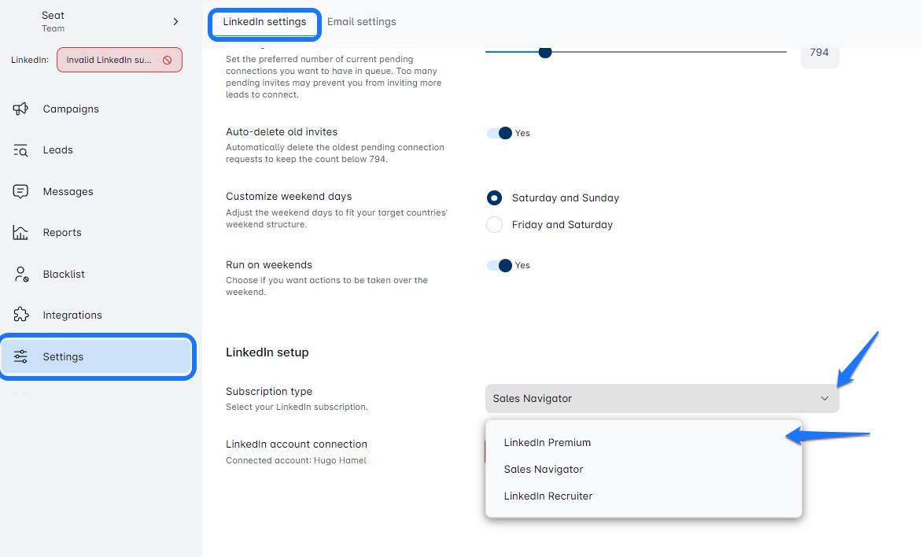Open the LinkedIn settings tab
Screen dimensions: 922x557
click(x=264, y=22)
